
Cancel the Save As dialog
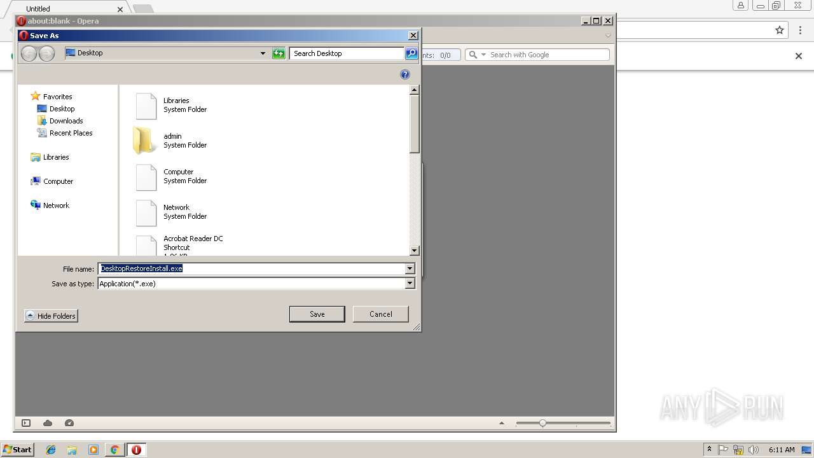click(381, 314)
